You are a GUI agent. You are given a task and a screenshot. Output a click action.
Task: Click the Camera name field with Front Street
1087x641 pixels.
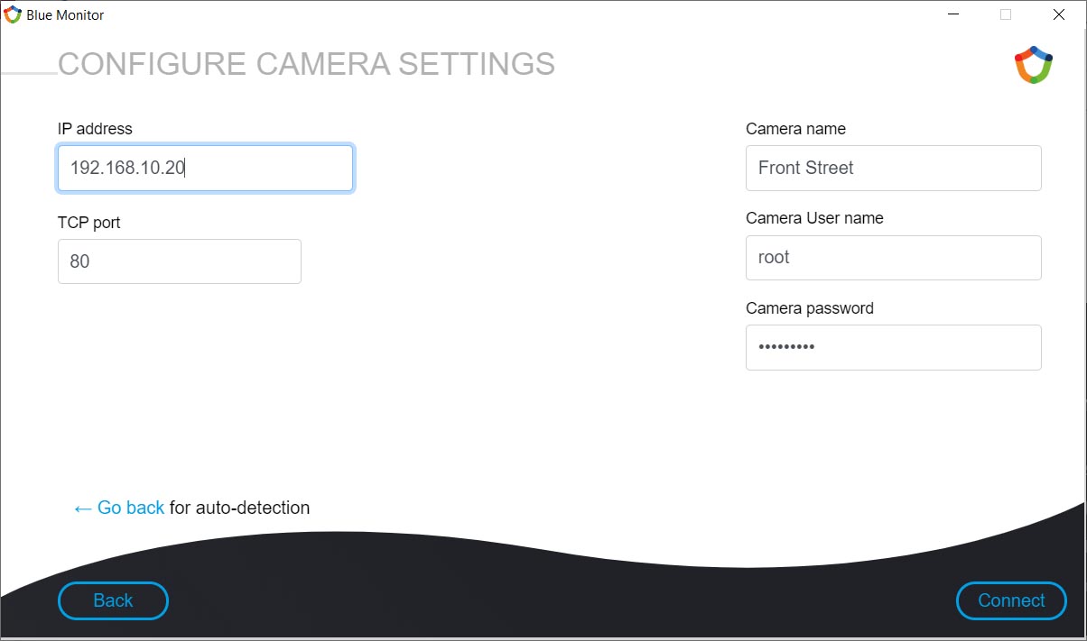[x=894, y=168]
